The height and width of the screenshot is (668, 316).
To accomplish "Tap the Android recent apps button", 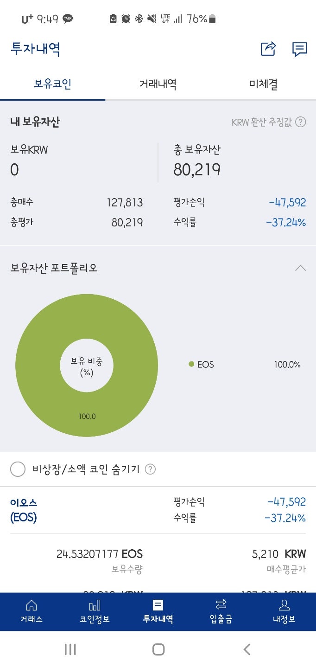I will [x=70, y=649].
